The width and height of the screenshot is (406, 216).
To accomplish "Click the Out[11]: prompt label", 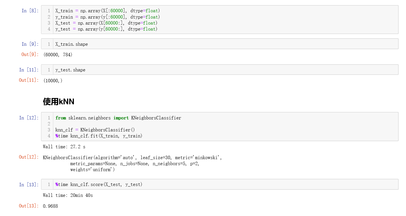I will [x=29, y=80].
